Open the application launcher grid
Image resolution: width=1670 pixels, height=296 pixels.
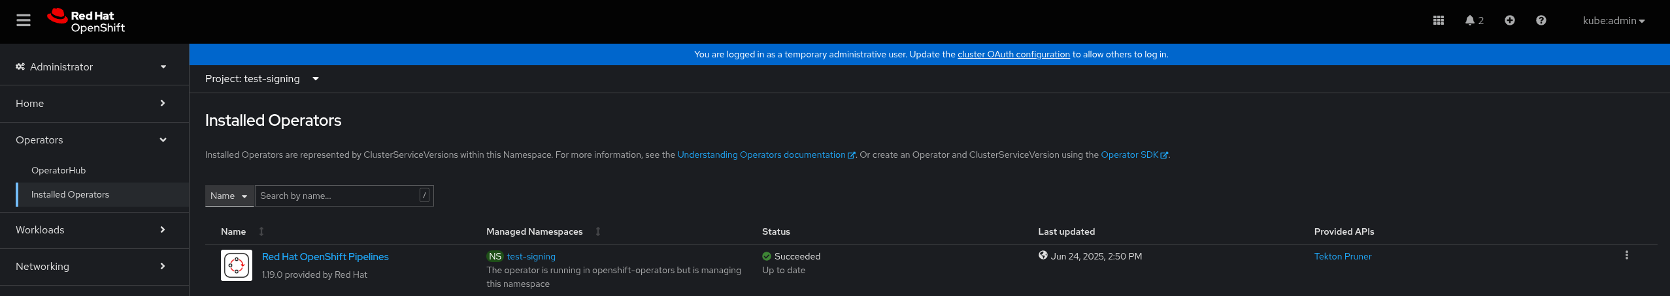[1438, 20]
